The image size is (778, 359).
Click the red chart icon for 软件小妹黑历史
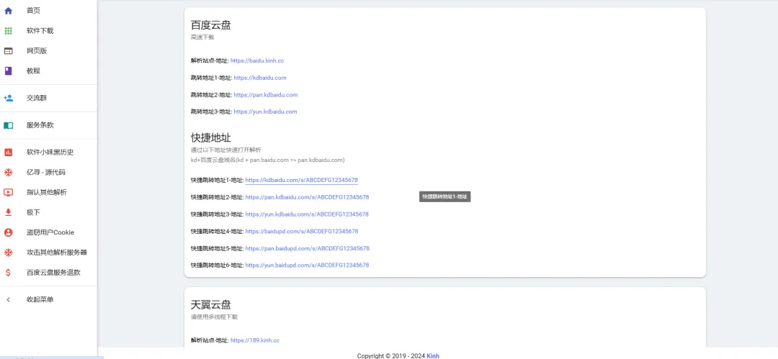tap(8, 153)
